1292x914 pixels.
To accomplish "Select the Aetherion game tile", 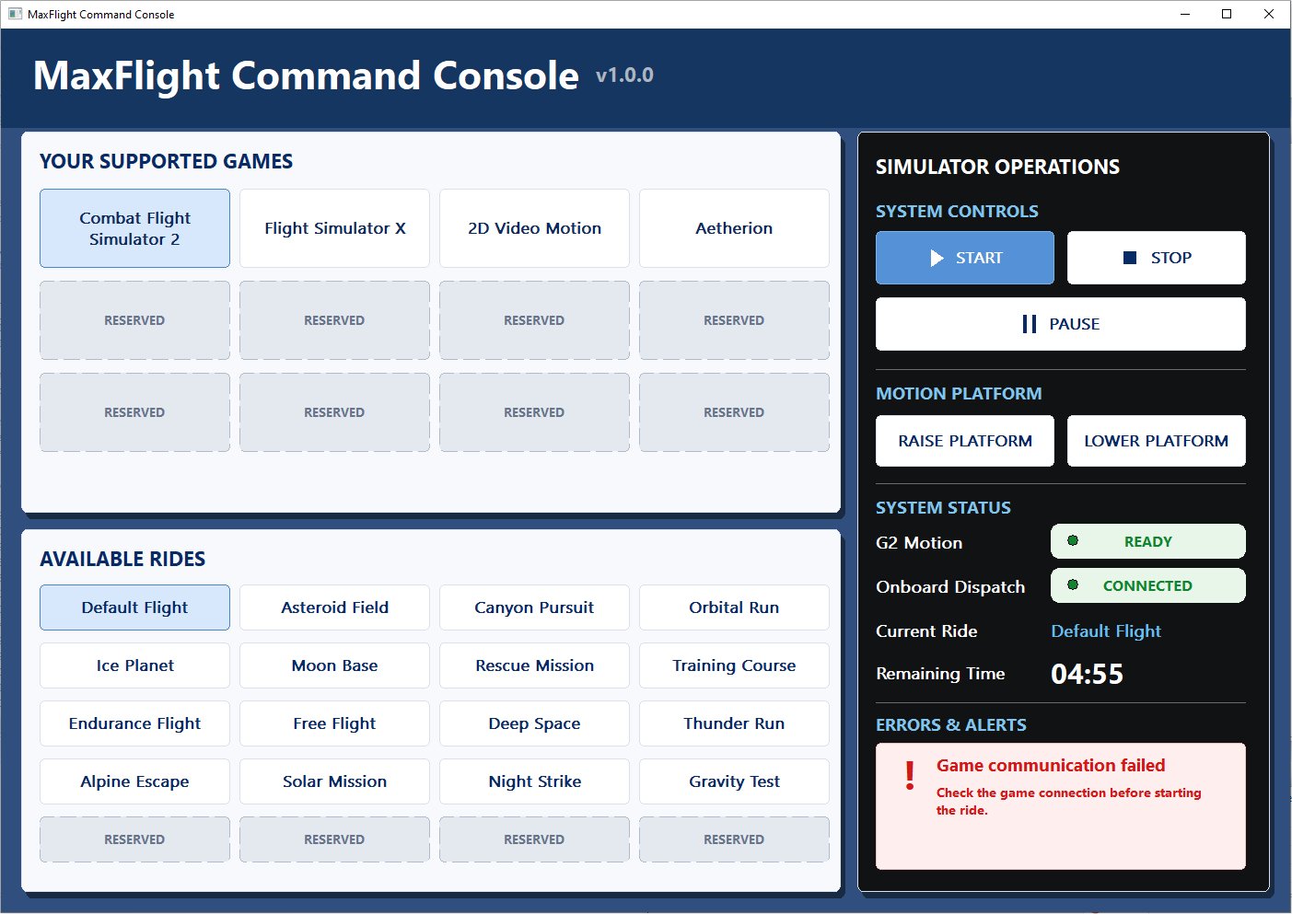I will [734, 228].
